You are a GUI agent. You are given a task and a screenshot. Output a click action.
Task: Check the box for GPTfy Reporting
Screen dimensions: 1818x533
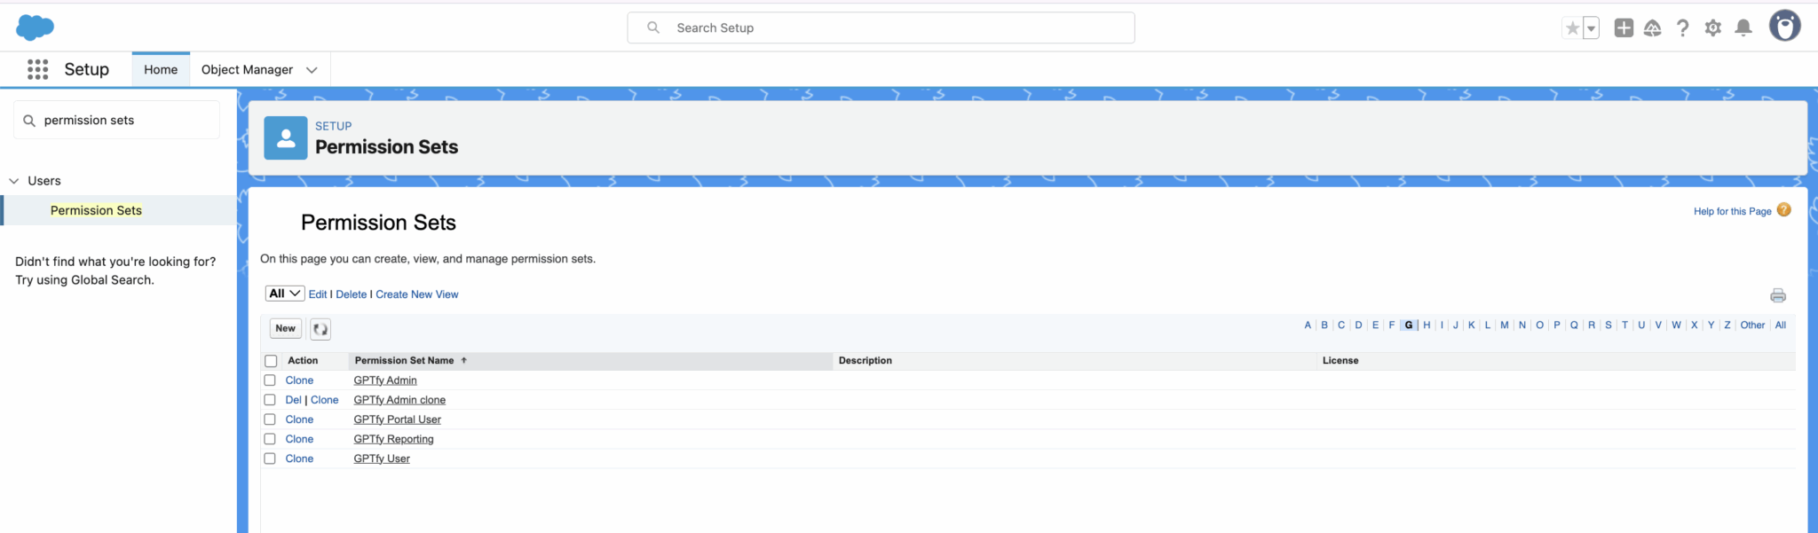[x=270, y=439]
